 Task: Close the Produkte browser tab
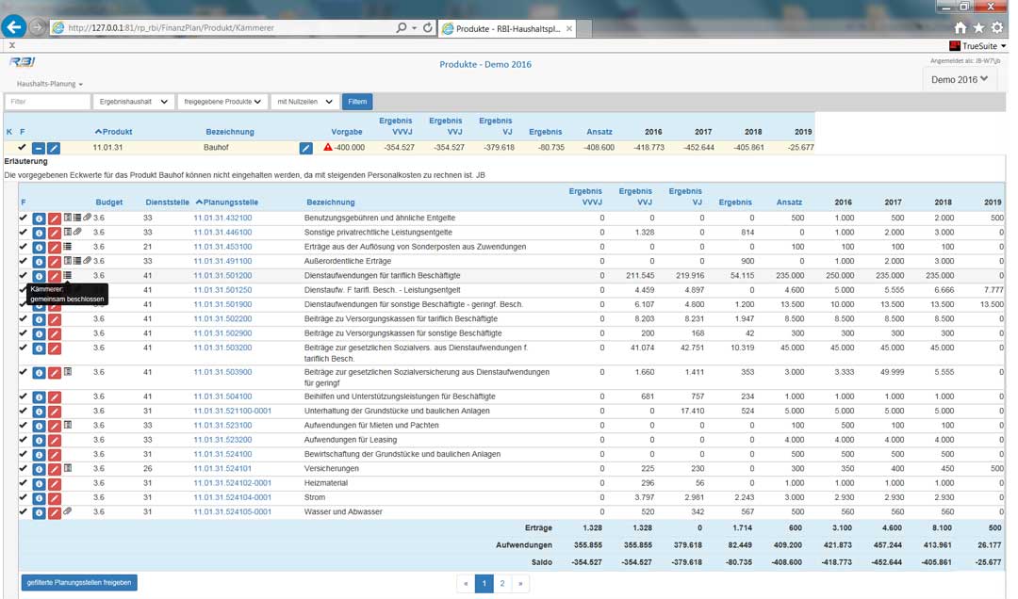tap(569, 28)
